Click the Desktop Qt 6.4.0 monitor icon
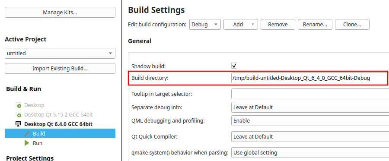The width and height of the screenshot is (389, 161). pos(18,124)
